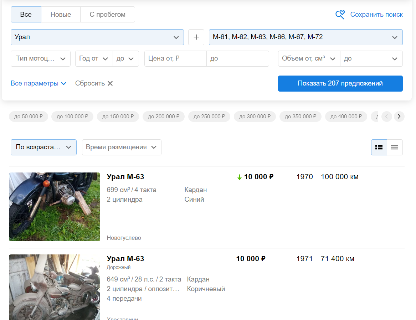This screenshot has height=320, width=416.
Task: Open the Урал brand dropdown
Action: (x=97, y=37)
